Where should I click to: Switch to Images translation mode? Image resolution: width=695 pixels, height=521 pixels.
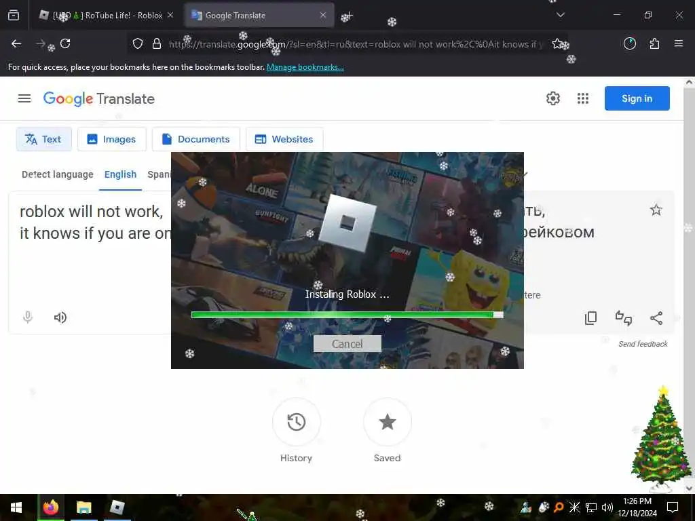coord(112,139)
